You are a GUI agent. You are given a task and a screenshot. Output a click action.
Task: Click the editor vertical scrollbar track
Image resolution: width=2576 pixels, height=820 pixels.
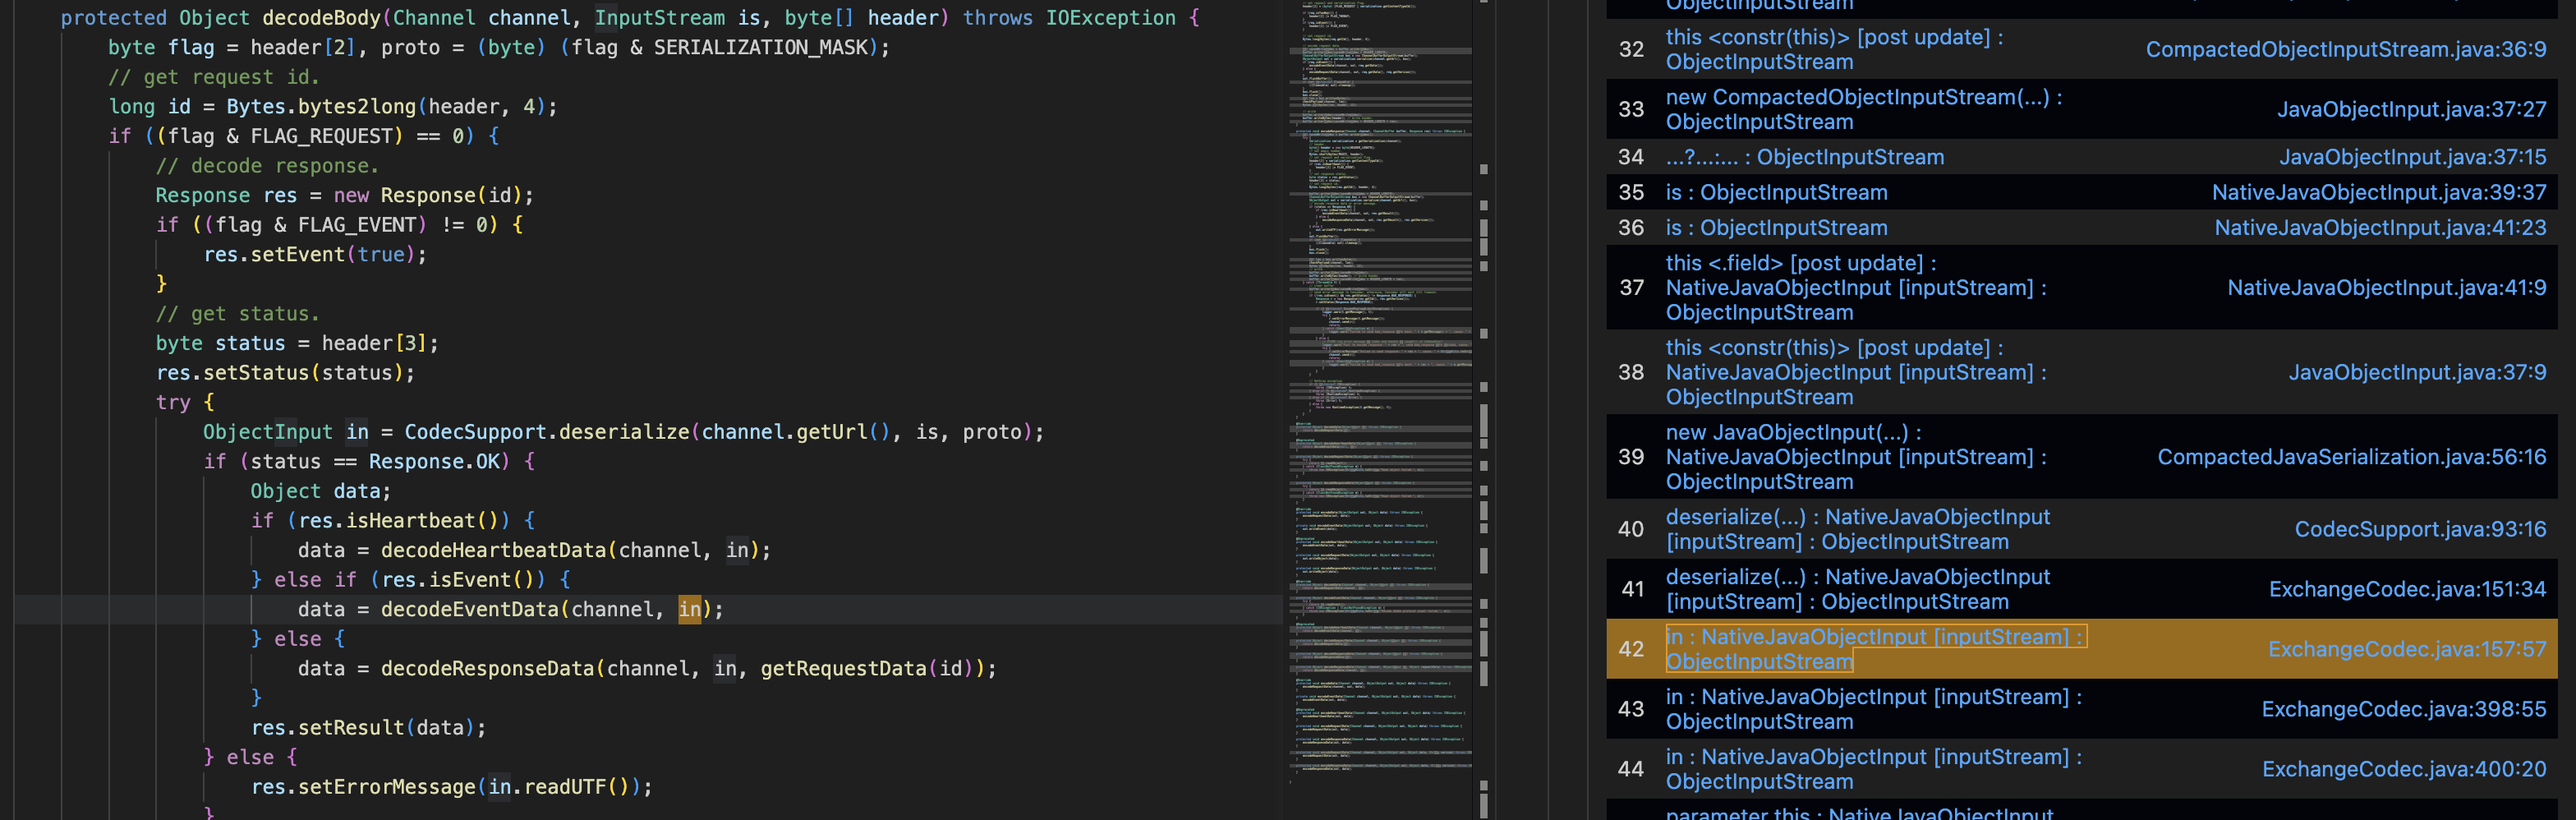(x=1484, y=410)
